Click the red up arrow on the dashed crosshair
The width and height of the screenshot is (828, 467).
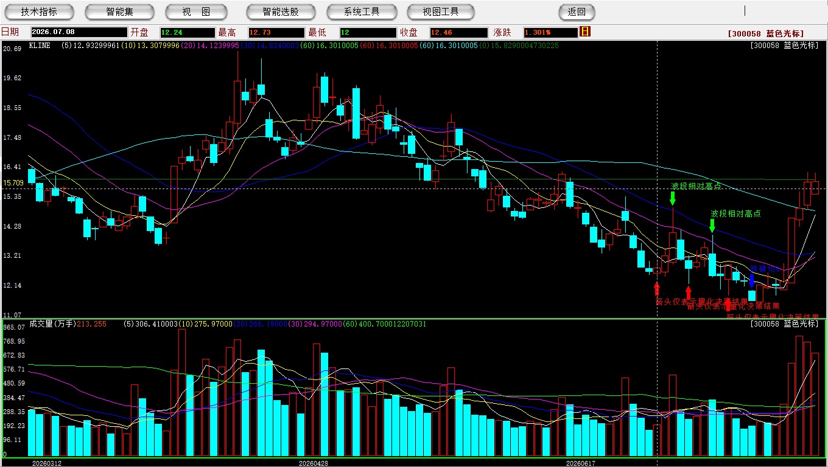click(x=657, y=288)
